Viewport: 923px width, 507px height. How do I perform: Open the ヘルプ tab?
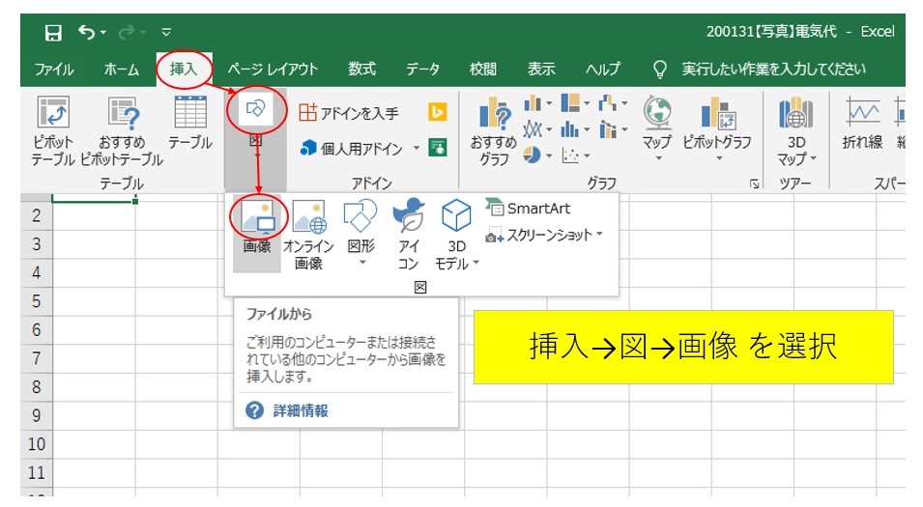pos(602,70)
